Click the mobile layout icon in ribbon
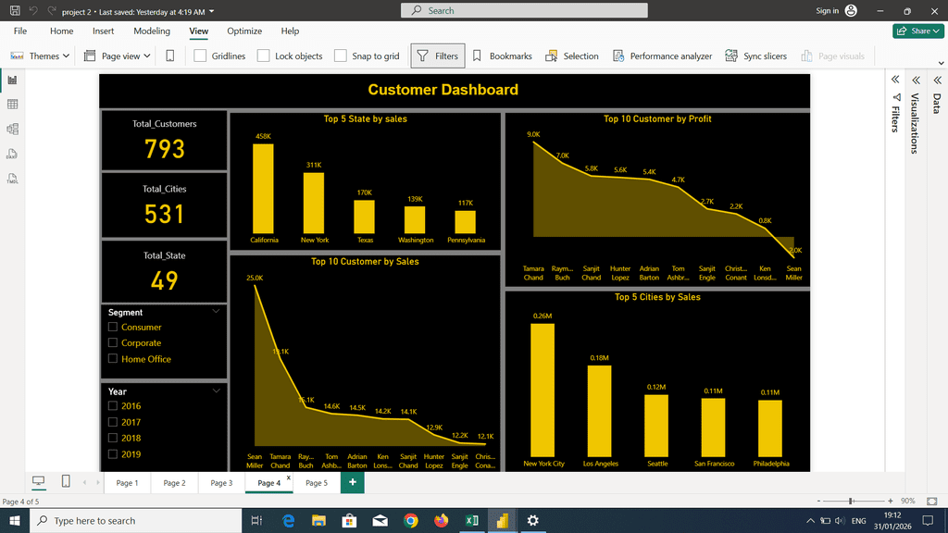 169,56
